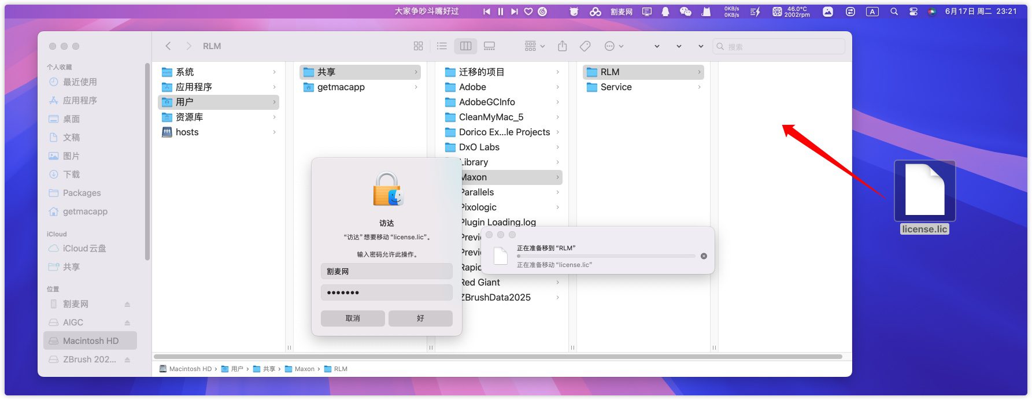Open WeChat from the menu bar
The height and width of the screenshot is (400, 1032).
[685, 12]
